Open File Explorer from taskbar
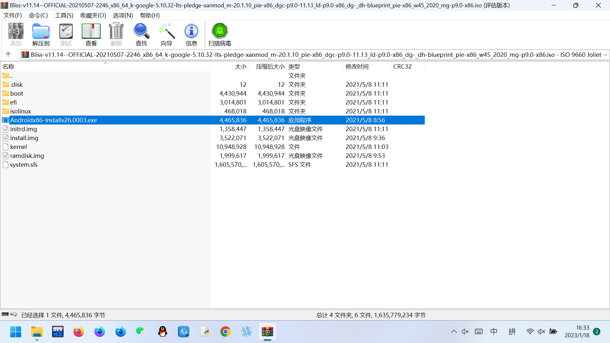The height and width of the screenshot is (343, 610). click(x=37, y=332)
